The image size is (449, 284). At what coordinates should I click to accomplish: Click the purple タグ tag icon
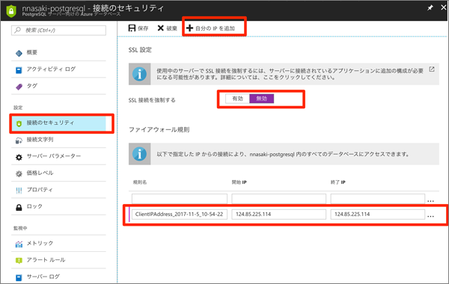[19, 87]
